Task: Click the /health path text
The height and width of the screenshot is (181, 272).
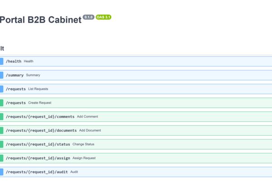Action: 14,62
